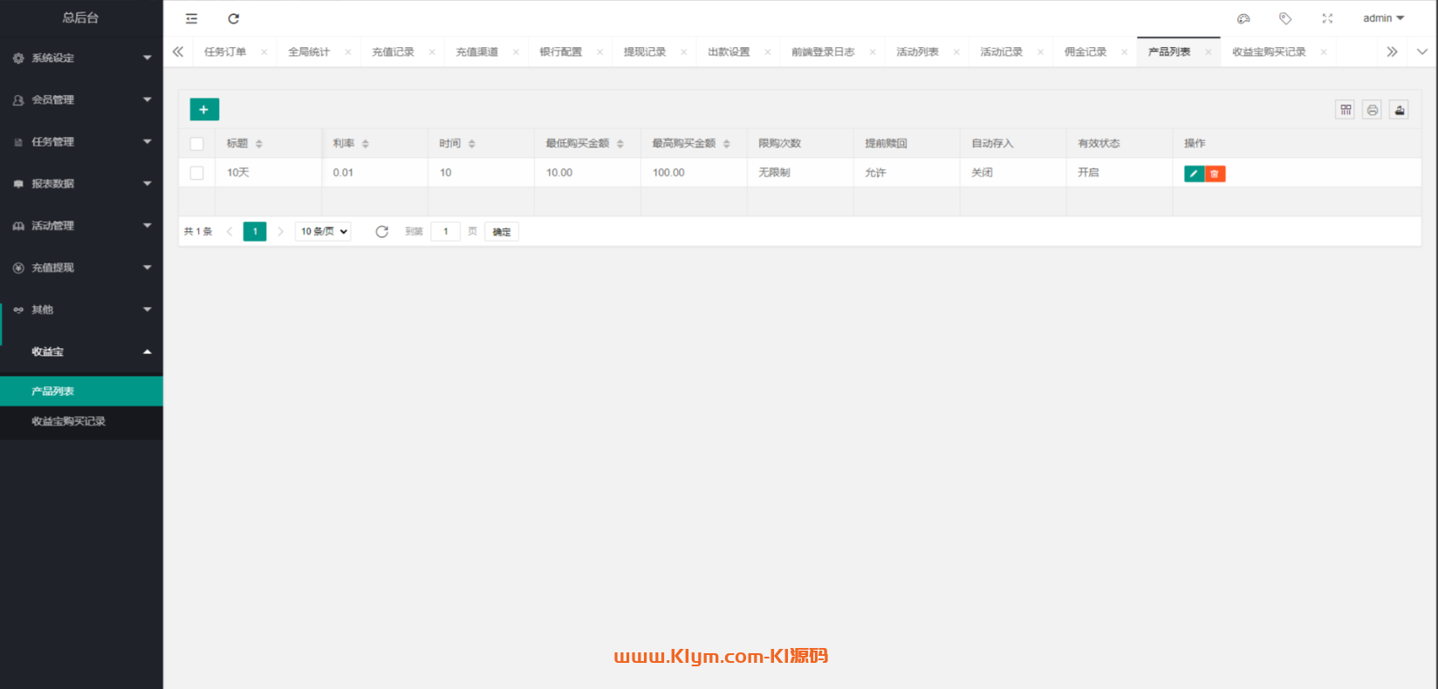Screen dimensions: 1438x689
Task: Click the export icon above the table
Action: point(1400,110)
